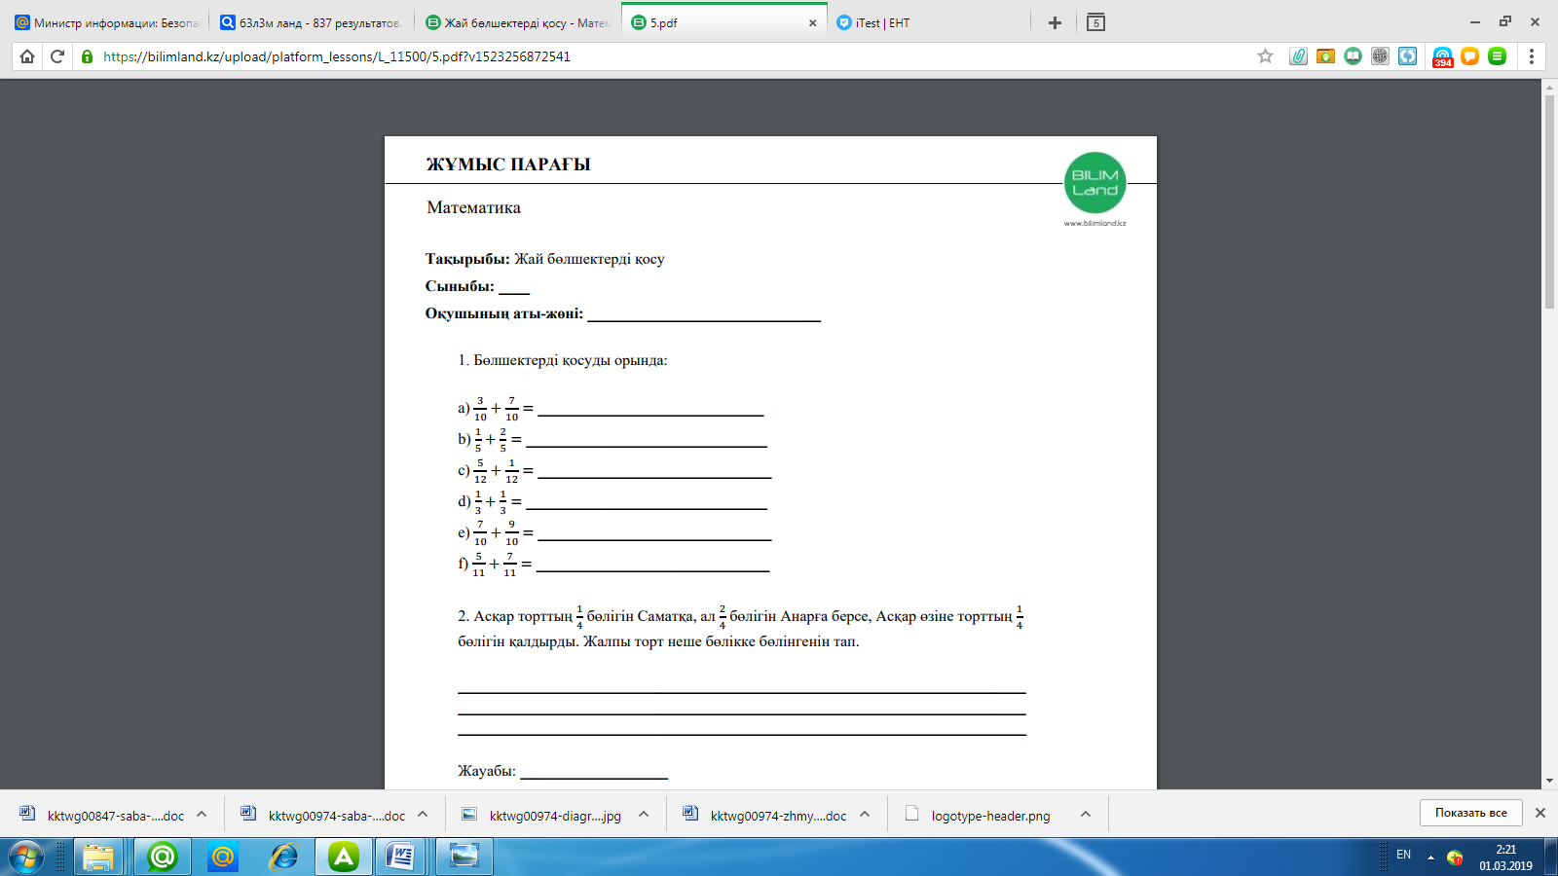Open the green list extension
Image resolution: width=1558 pixels, height=876 pixels.
pos(1498,56)
